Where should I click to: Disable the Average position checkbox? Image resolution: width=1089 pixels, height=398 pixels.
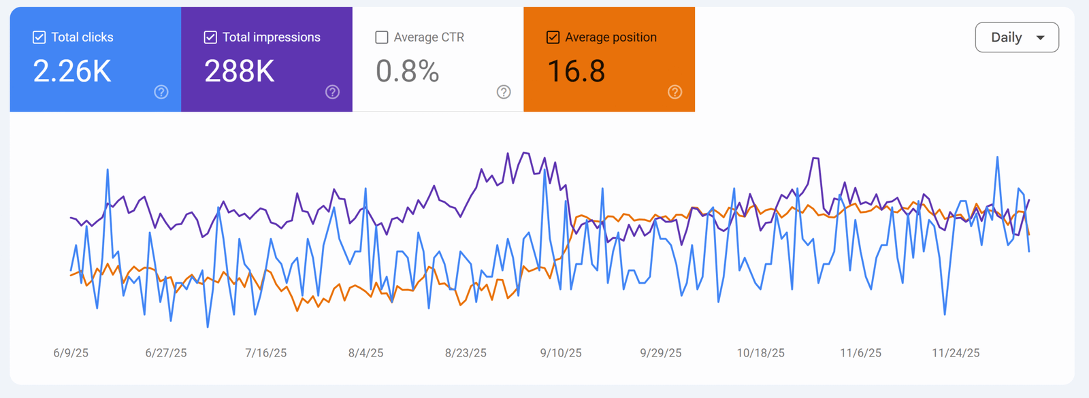[553, 37]
